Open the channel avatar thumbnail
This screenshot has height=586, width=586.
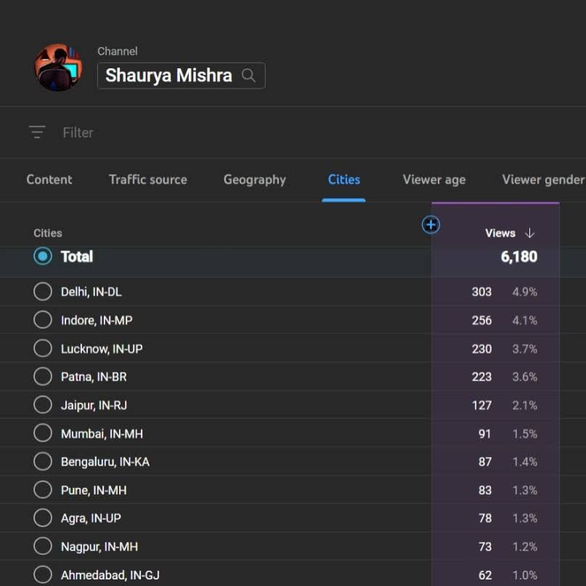58,68
